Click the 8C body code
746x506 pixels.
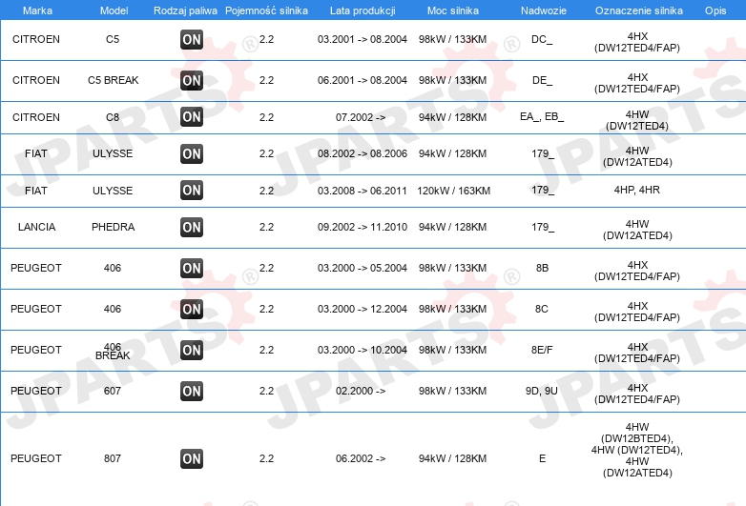(542, 309)
